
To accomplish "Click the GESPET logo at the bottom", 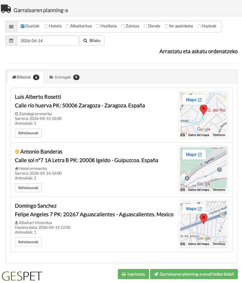I will tap(22, 276).
